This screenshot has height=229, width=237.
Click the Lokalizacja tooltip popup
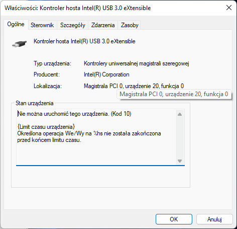174,94
